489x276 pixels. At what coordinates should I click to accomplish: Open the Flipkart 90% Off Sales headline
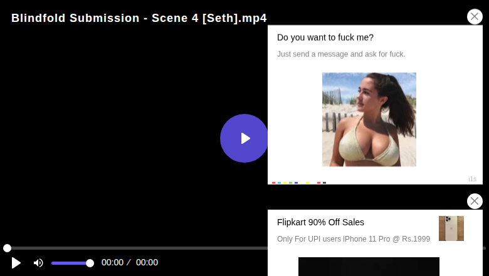click(x=320, y=222)
